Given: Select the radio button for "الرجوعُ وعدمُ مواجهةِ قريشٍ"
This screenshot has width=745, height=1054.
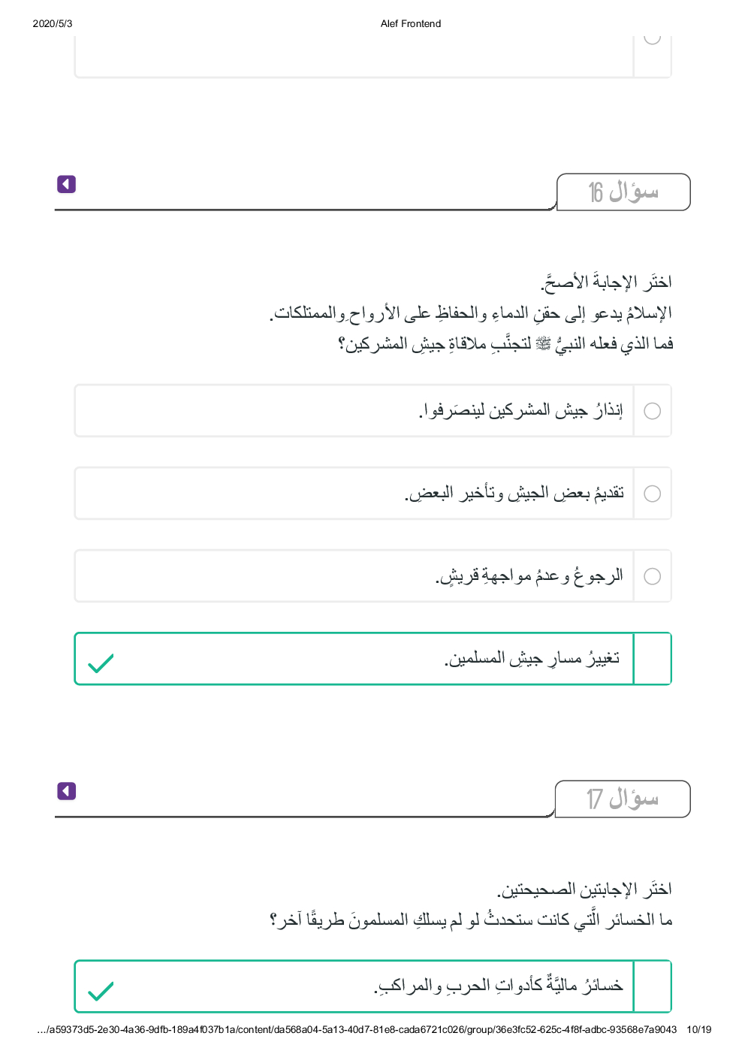Looking at the screenshot, I should click(653, 576).
